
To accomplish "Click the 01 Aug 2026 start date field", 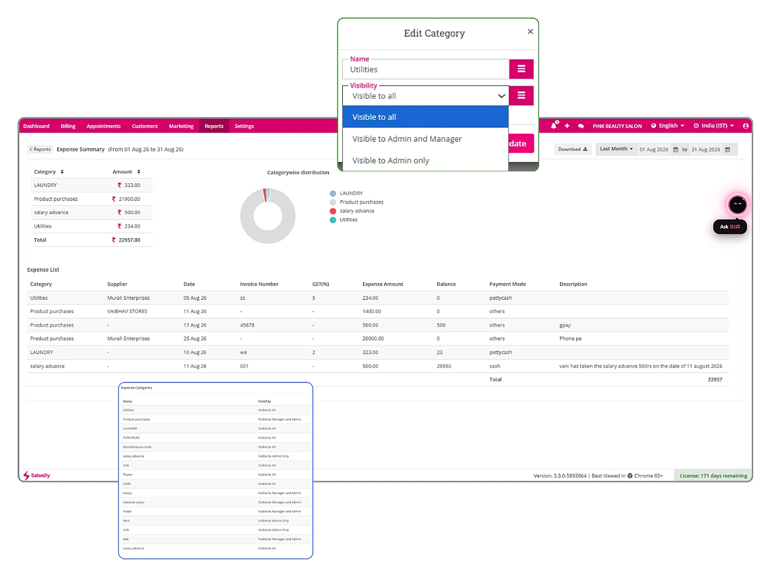I will [x=654, y=150].
